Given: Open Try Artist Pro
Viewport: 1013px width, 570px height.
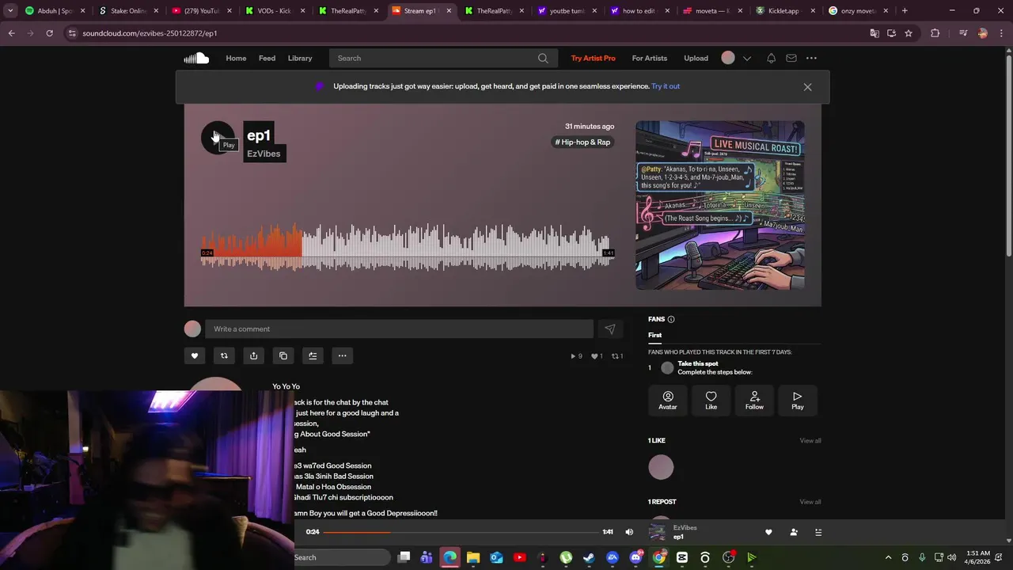Looking at the screenshot, I should (x=594, y=58).
